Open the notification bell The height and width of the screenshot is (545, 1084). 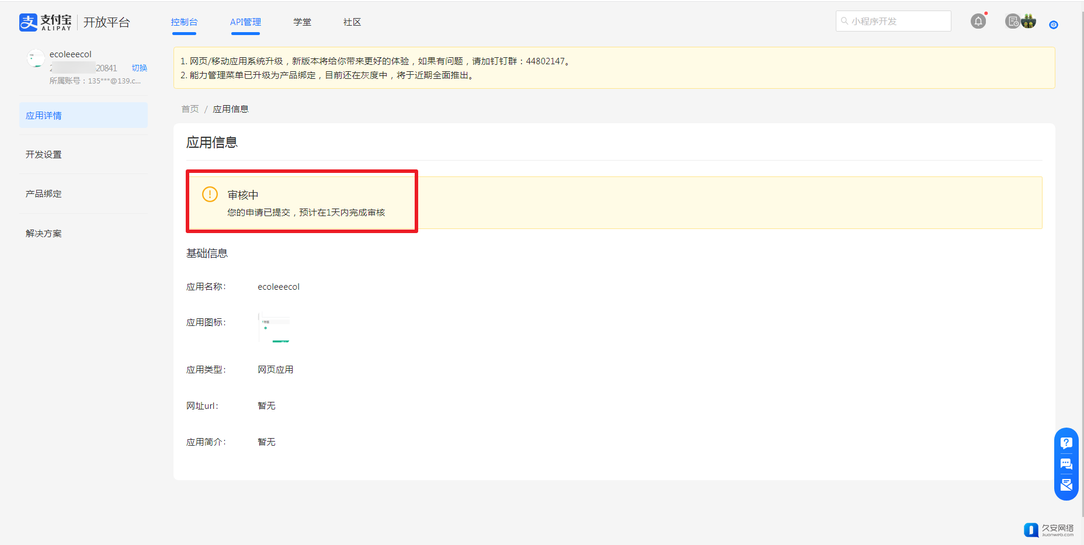click(x=978, y=22)
